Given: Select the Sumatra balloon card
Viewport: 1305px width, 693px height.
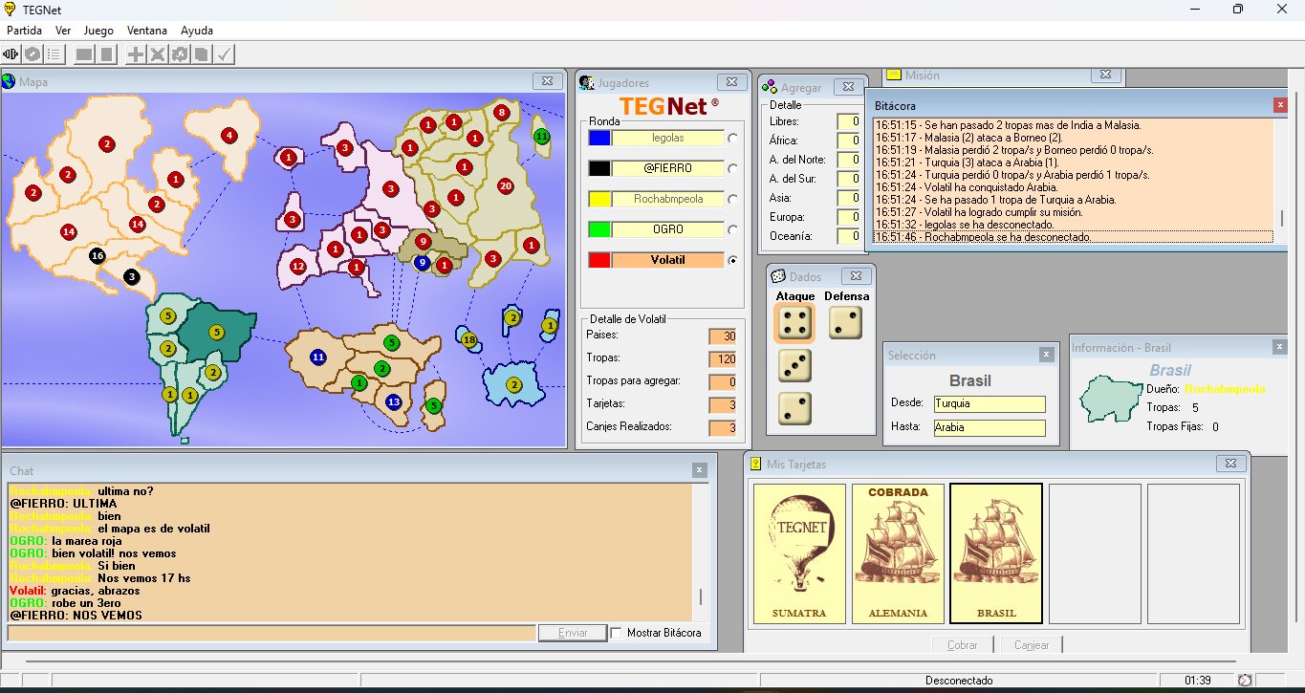Looking at the screenshot, I should click(x=799, y=553).
